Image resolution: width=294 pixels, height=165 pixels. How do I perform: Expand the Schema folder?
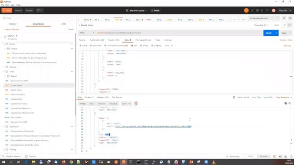(4, 67)
